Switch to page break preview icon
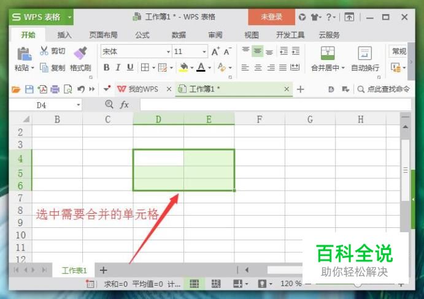The height and width of the screenshot is (299, 424). coord(216,284)
